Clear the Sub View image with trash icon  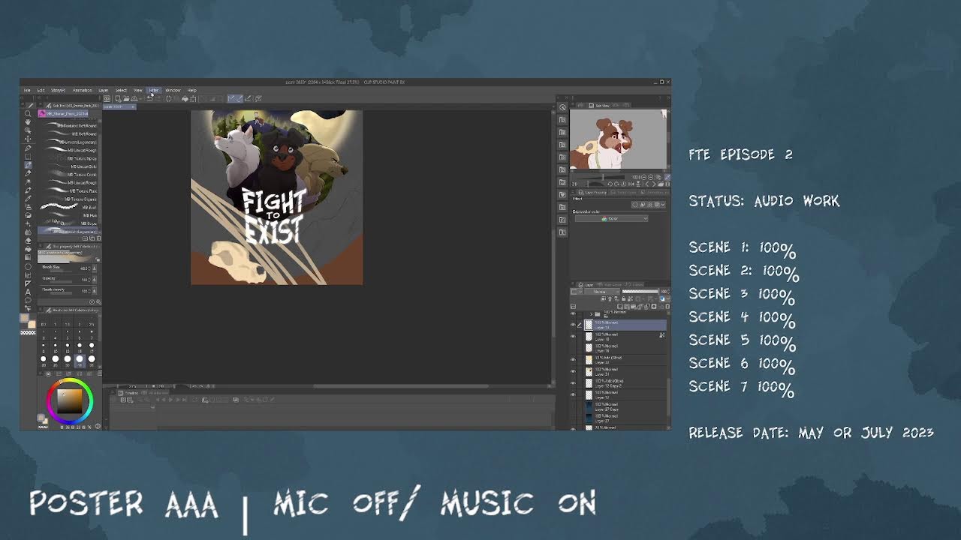(667, 184)
